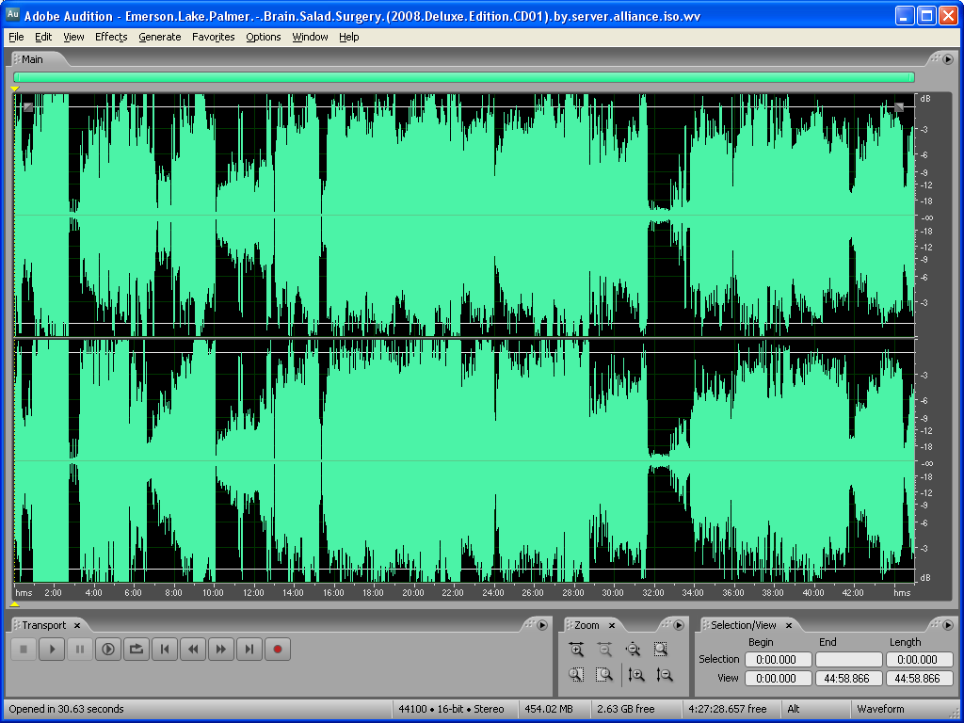The width and height of the screenshot is (964, 723).
Task: Select the Zoom panel tab
Action: (x=586, y=625)
